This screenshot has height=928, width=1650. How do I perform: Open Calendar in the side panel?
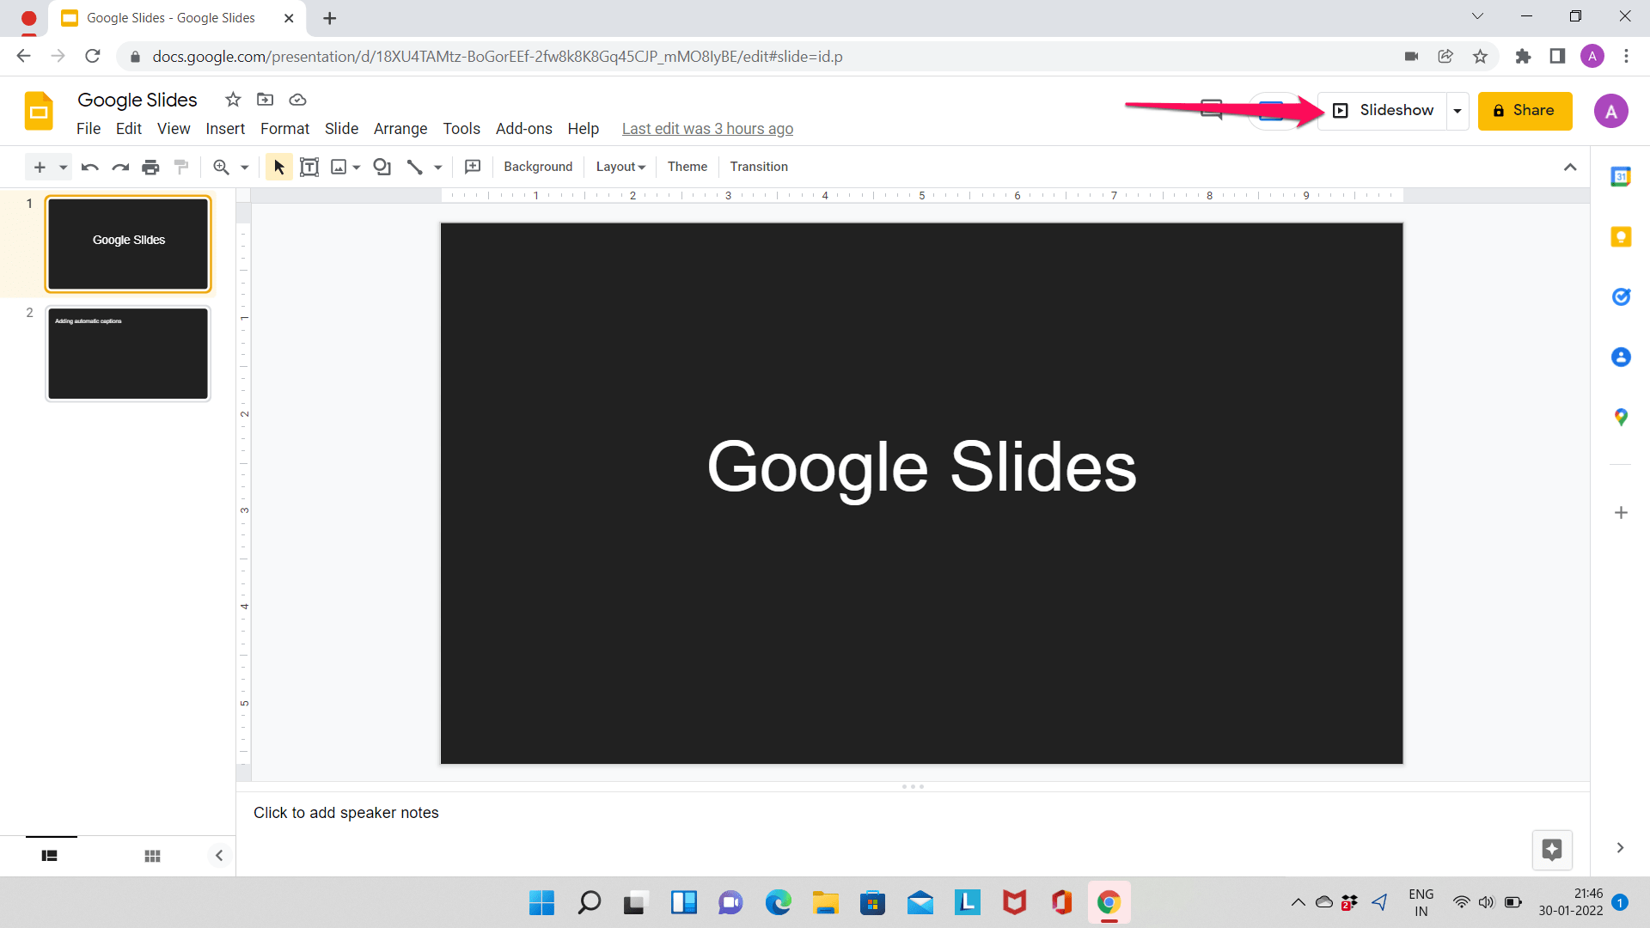click(x=1621, y=177)
